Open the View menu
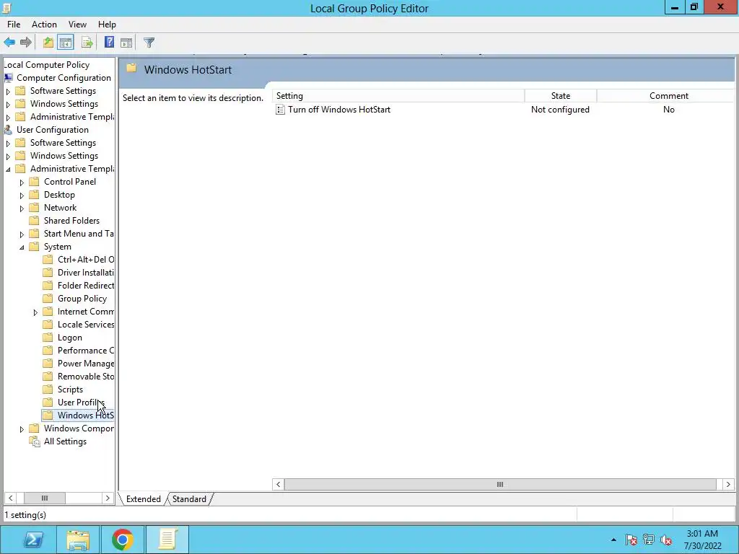Image resolution: width=739 pixels, height=554 pixels. click(77, 25)
